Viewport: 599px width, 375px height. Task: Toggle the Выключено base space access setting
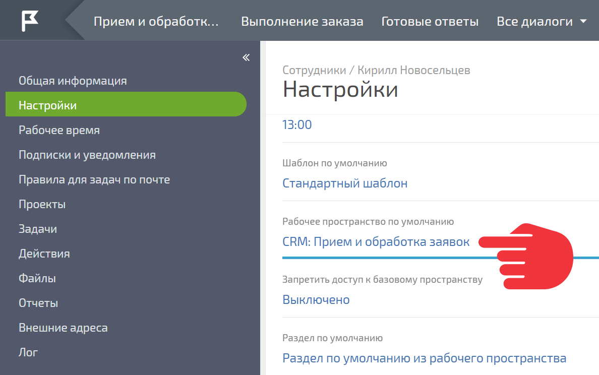[x=316, y=300]
